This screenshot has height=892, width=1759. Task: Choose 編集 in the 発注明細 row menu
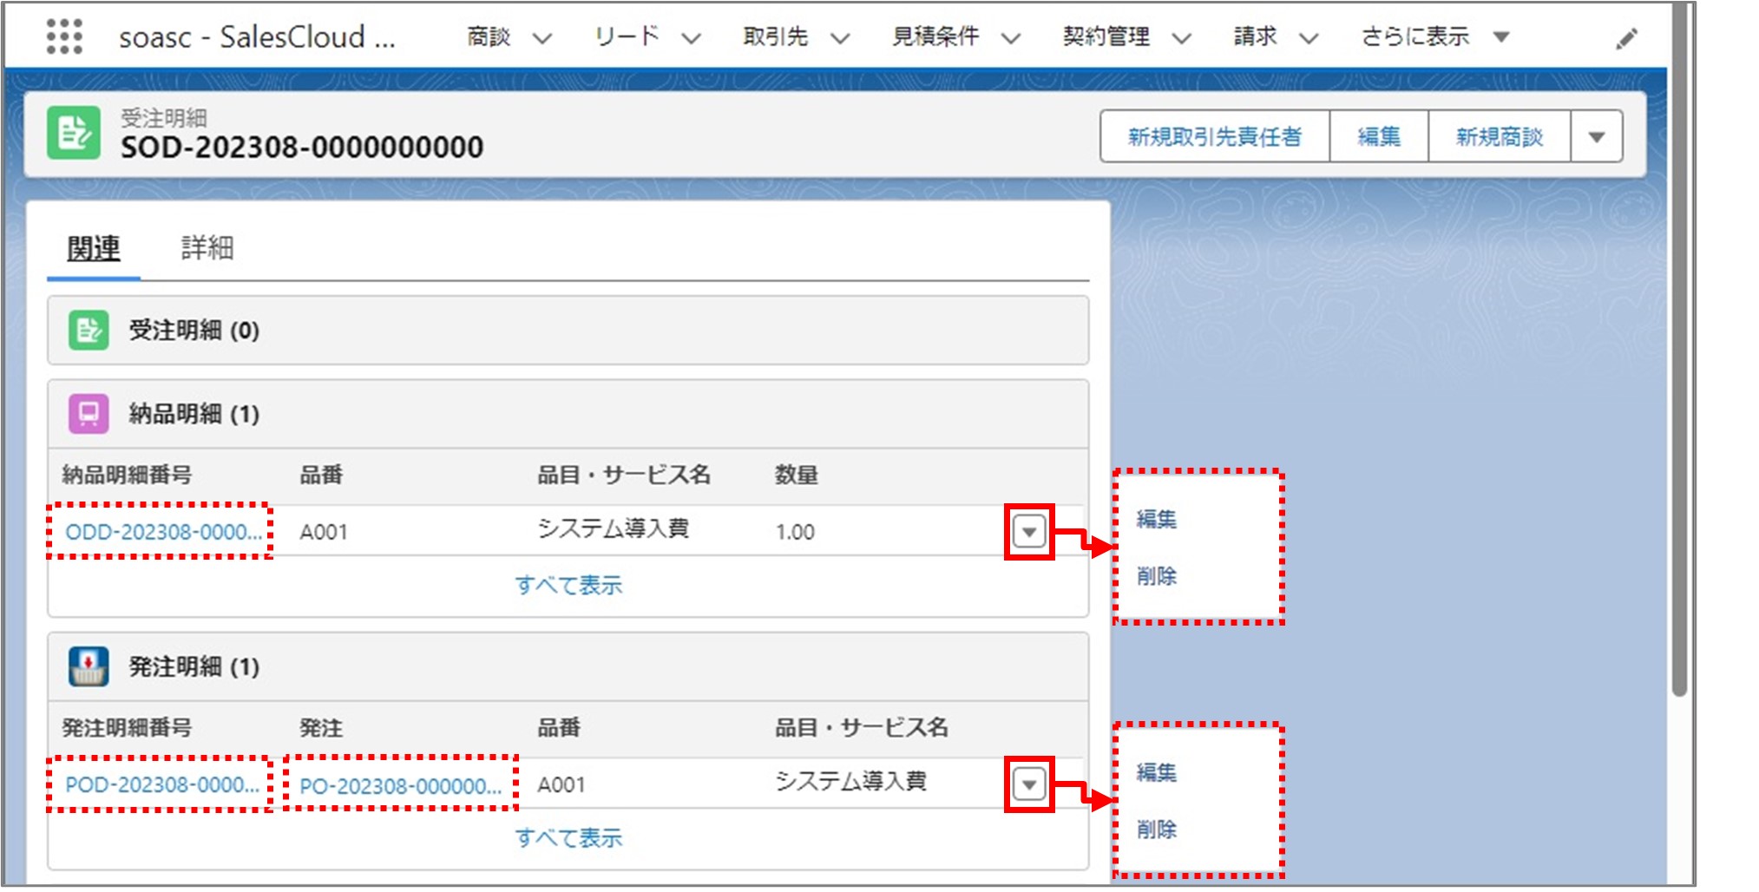[x=1157, y=772]
